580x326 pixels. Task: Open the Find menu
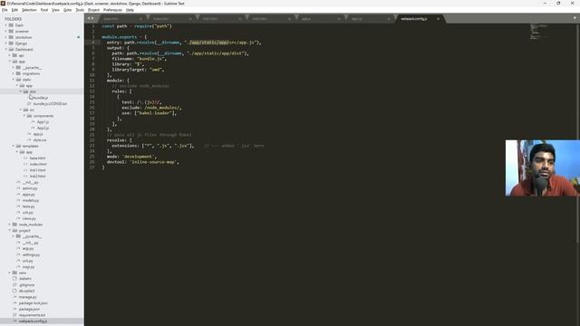44,10
